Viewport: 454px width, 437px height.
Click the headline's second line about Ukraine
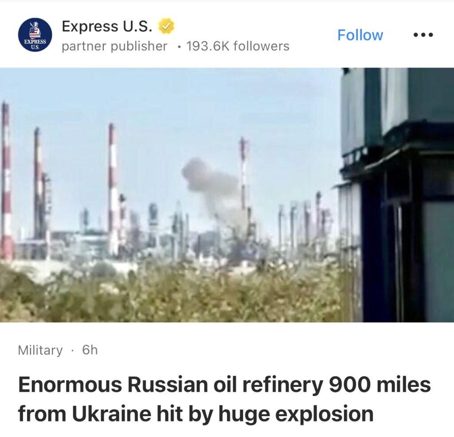[196, 414]
